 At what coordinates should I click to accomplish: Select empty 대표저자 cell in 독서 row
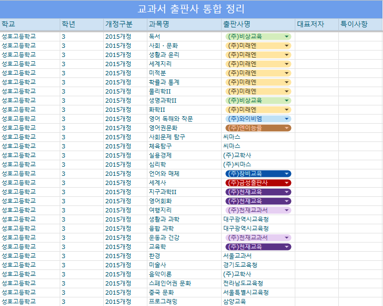317,37
